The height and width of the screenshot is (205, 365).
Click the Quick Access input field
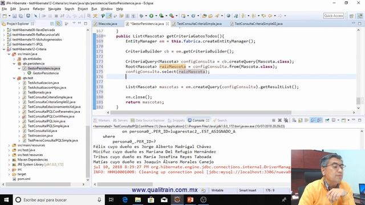334,15
